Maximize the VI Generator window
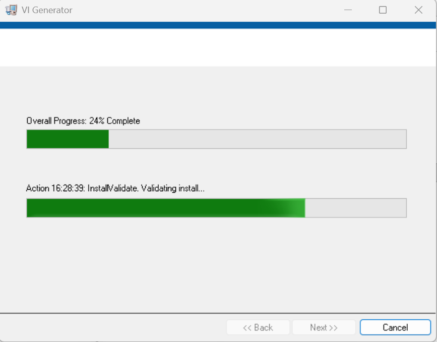 (x=383, y=10)
